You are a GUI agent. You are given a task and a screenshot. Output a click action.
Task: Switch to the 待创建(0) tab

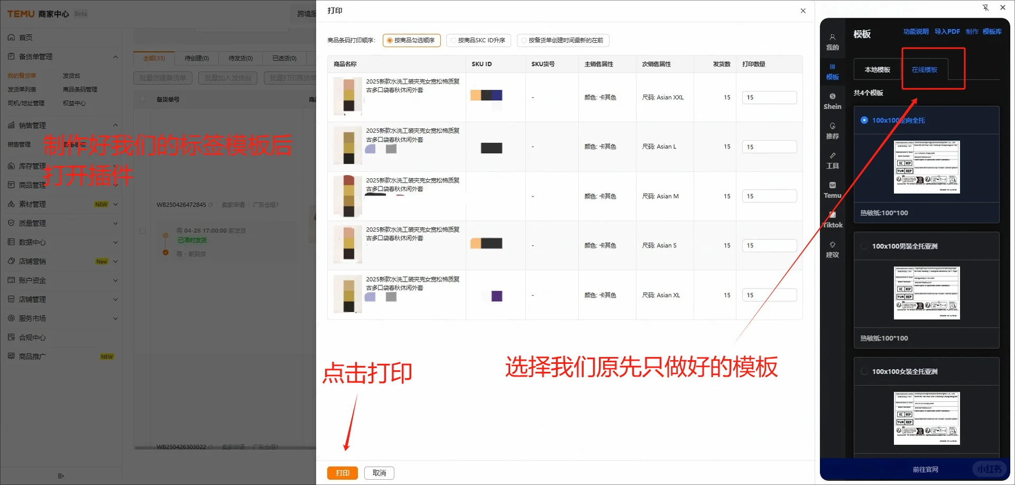pyautogui.click(x=196, y=58)
